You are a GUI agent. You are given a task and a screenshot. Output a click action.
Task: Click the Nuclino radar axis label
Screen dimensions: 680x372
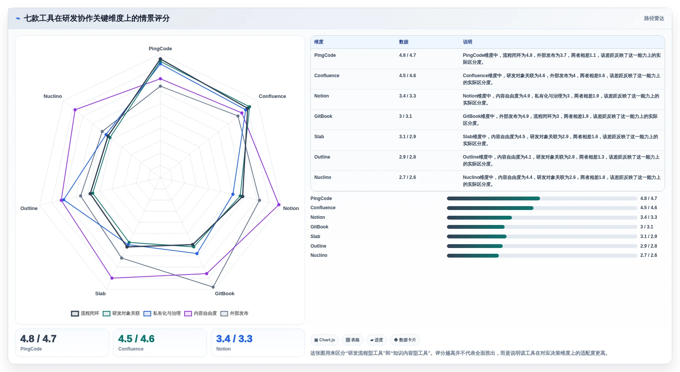click(53, 96)
